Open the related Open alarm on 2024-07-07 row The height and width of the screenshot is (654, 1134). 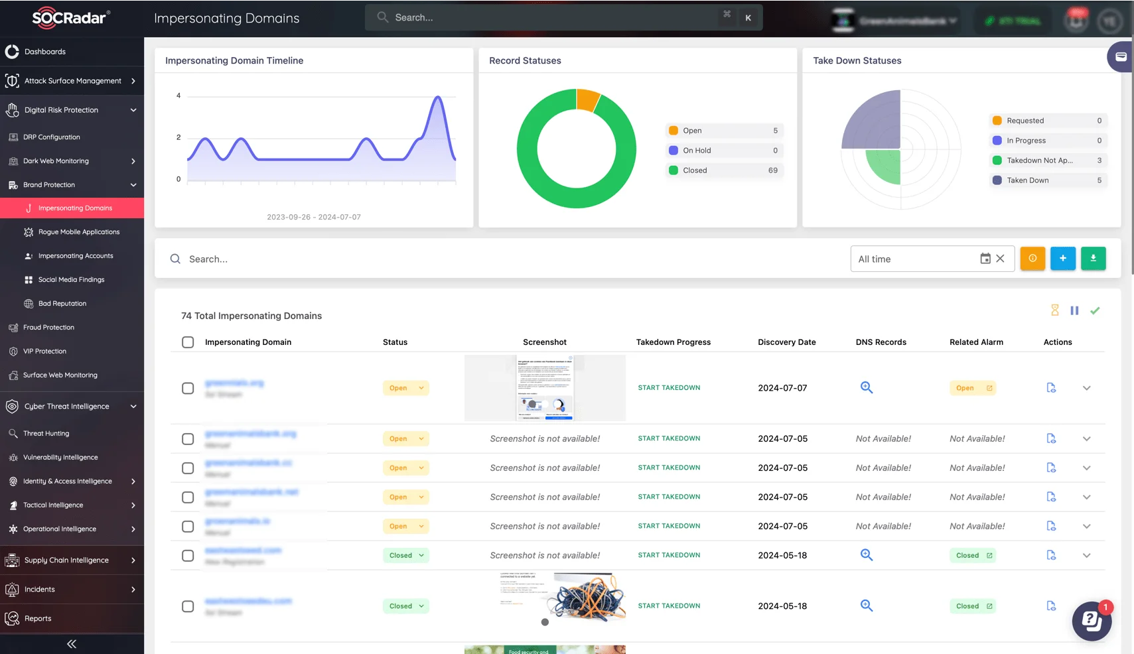point(973,388)
